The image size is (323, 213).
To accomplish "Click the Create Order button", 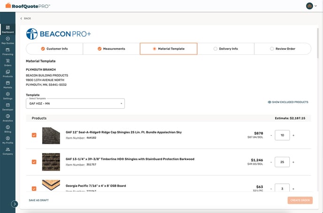I will click(x=300, y=200).
